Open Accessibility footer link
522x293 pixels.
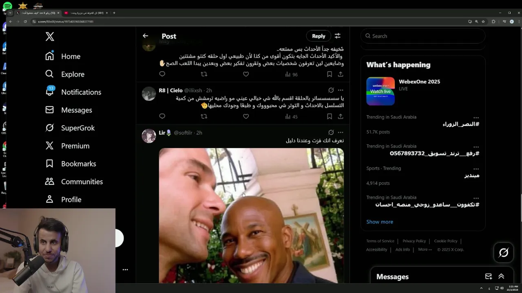(x=376, y=249)
